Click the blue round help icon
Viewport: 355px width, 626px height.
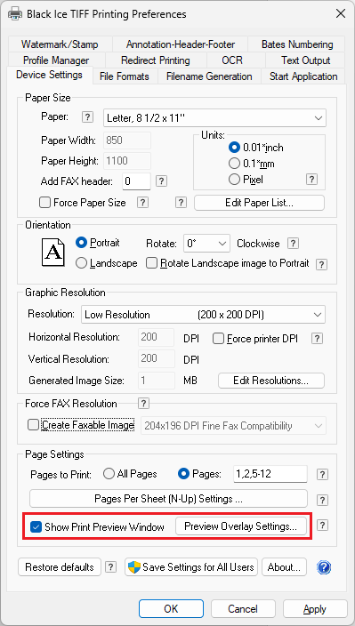coord(324,567)
